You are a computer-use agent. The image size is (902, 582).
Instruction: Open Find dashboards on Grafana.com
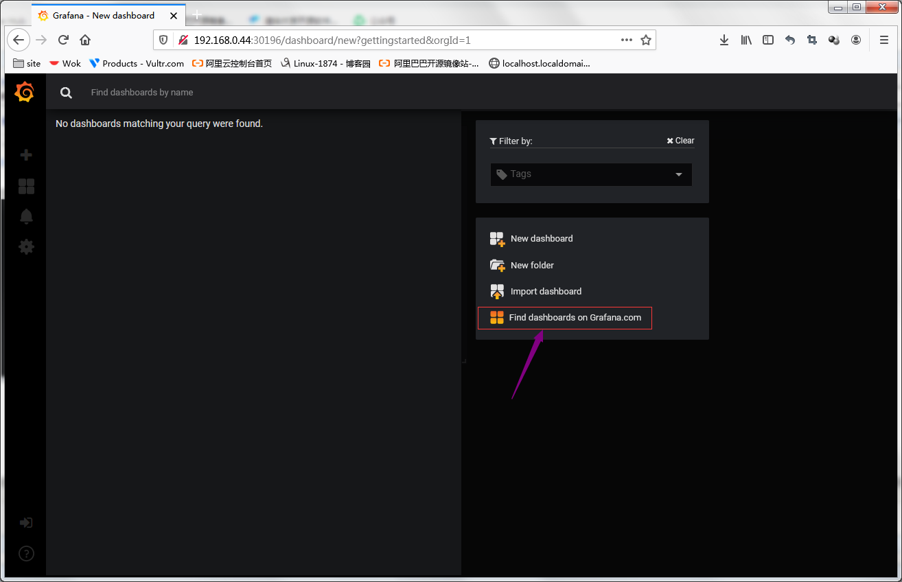pyautogui.click(x=565, y=318)
